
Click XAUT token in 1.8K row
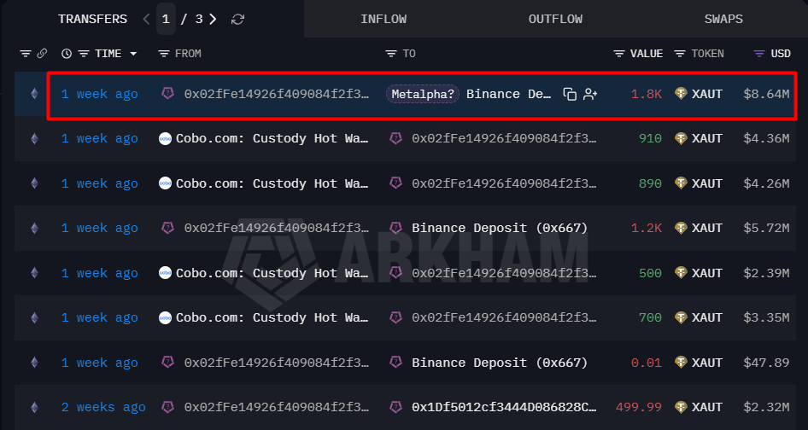(707, 94)
